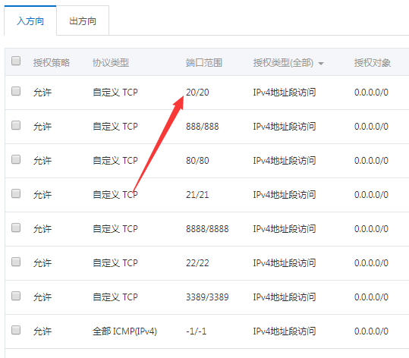Click 自定义 TCP in the 22/22 row
The width and height of the screenshot is (409, 358).
tap(115, 263)
